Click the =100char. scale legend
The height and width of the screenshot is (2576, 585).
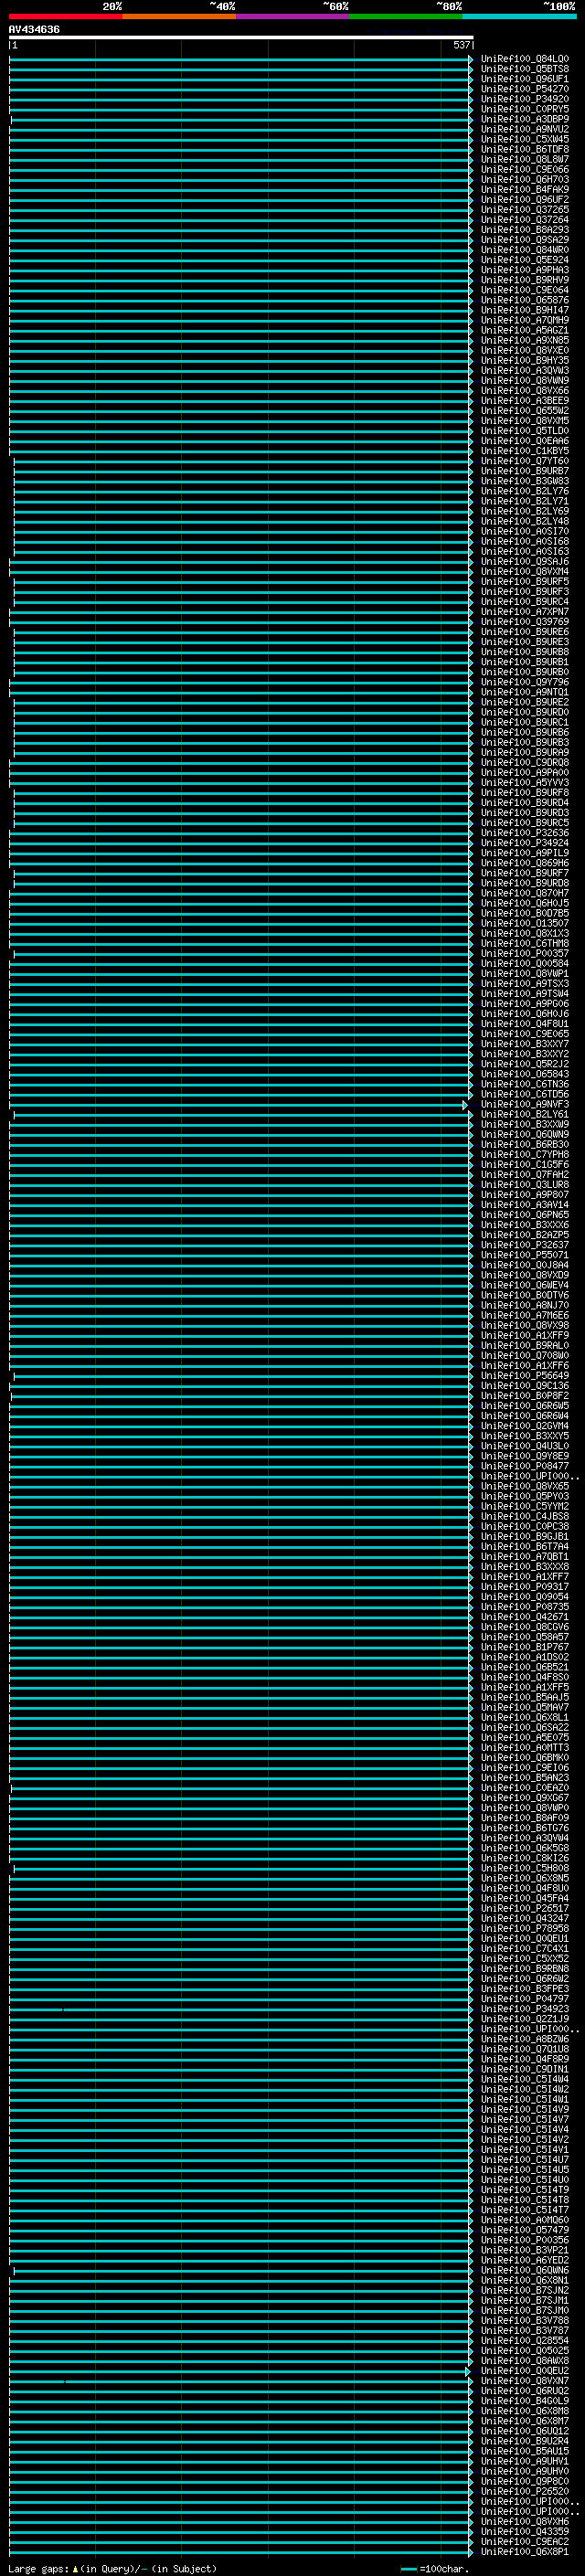tap(434, 2568)
